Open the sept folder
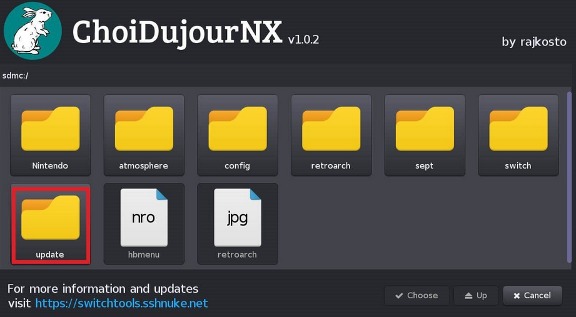Viewport: 576px width, 317px height. point(425,135)
